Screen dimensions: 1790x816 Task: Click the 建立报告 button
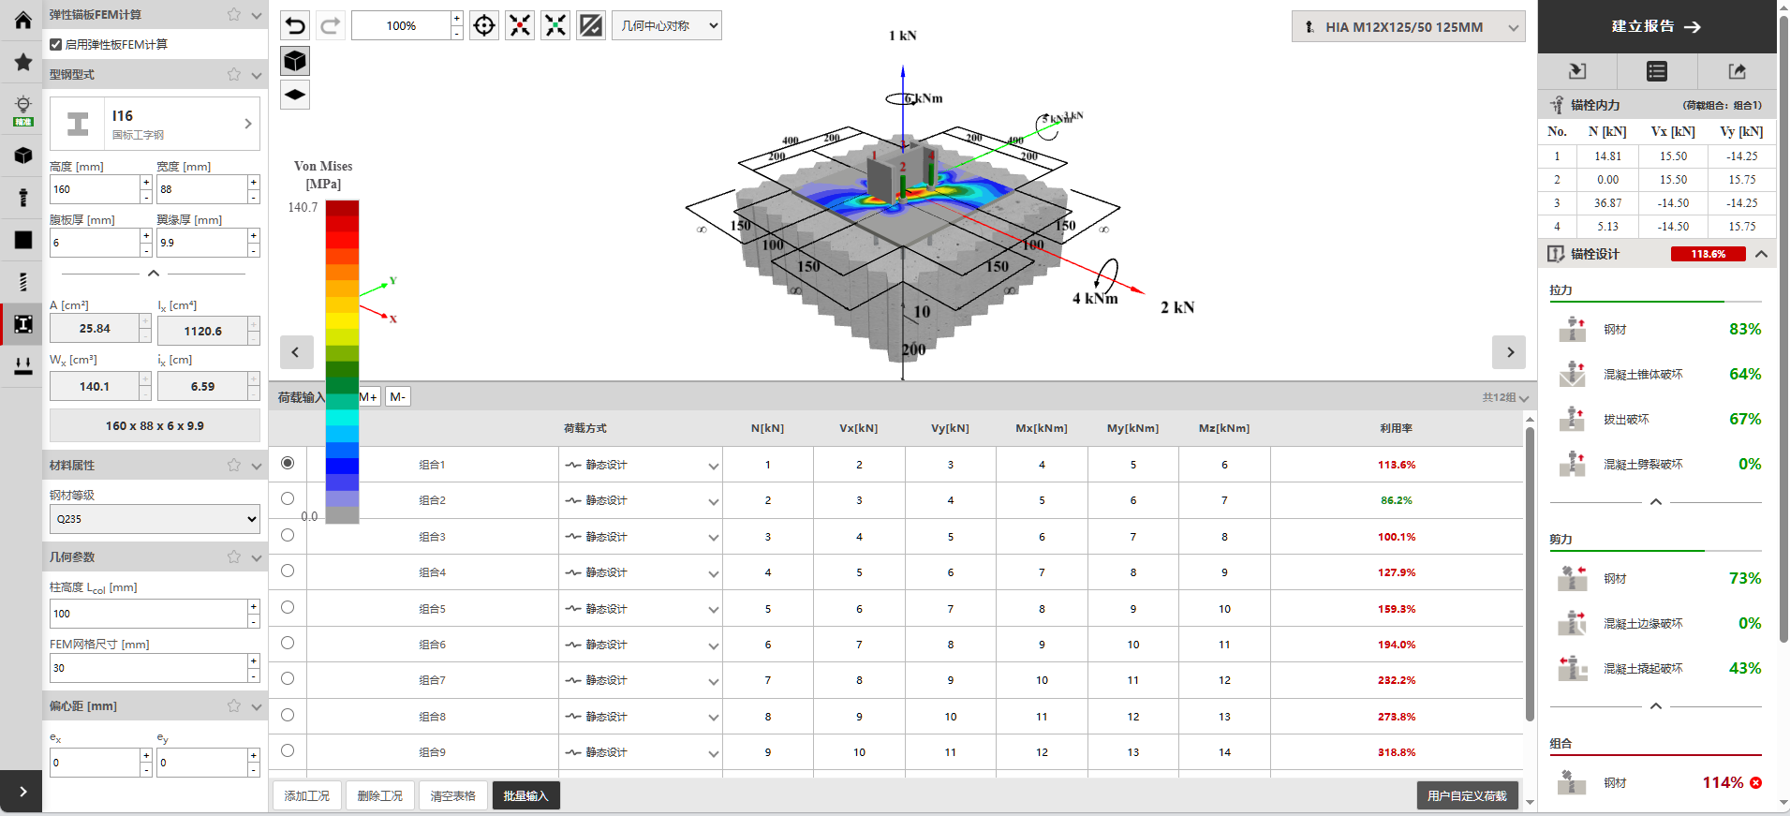click(x=1656, y=26)
